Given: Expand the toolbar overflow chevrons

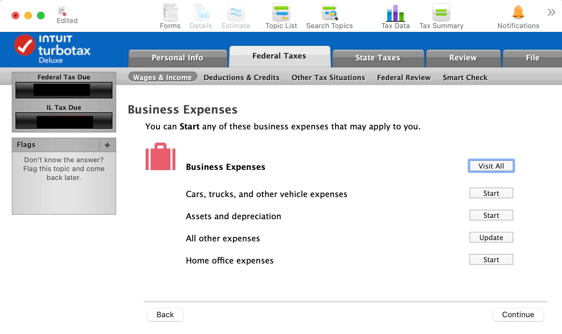Looking at the screenshot, I should pos(551,12).
